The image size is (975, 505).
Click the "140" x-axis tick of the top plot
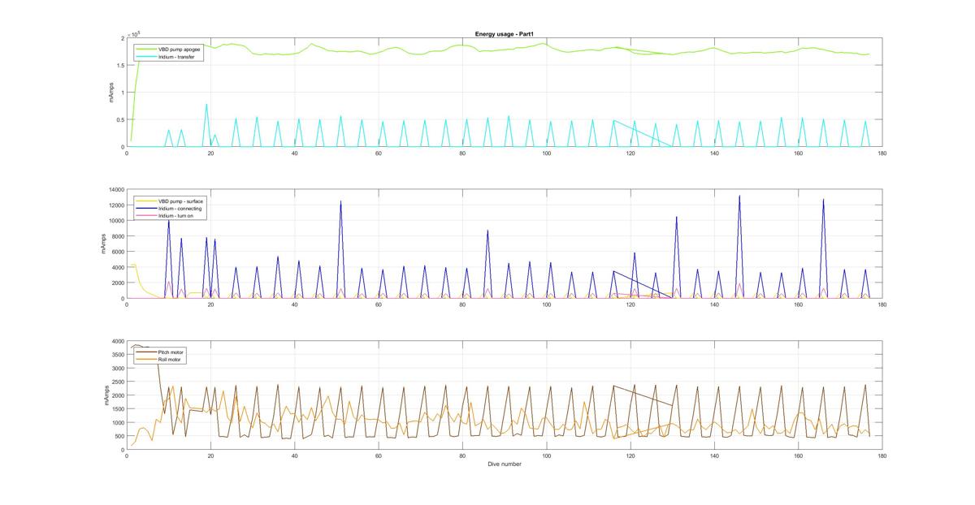714,153
